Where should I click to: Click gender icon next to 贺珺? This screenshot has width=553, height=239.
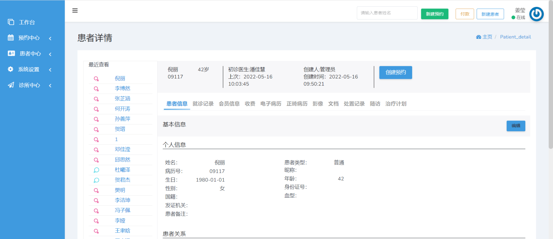click(x=96, y=129)
